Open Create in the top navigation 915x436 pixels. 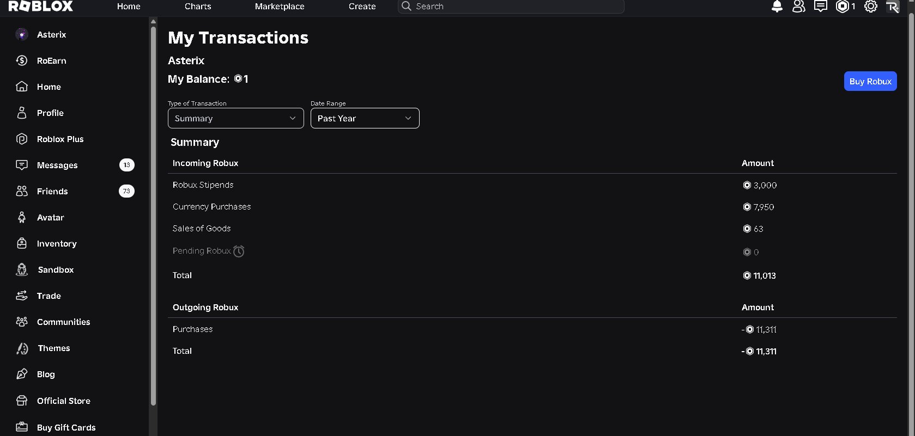coord(362,6)
